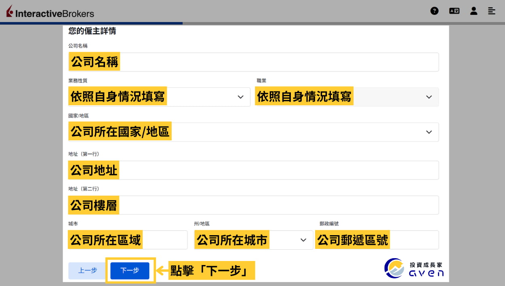
Task: Click the small 業務性質 field label
Action: 78,81
